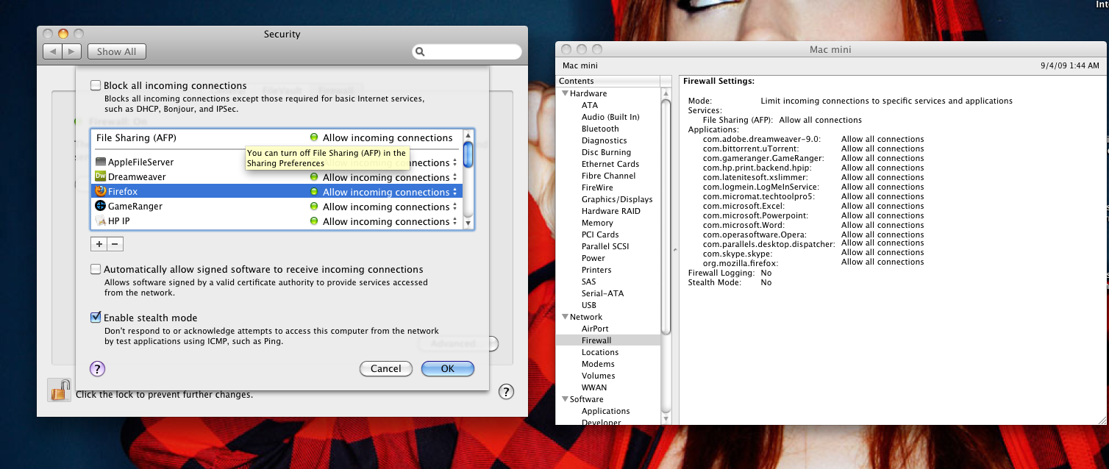Image resolution: width=1109 pixels, height=469 pixels.
Task: Click the HP IP app icon
Action: [101, 221]
